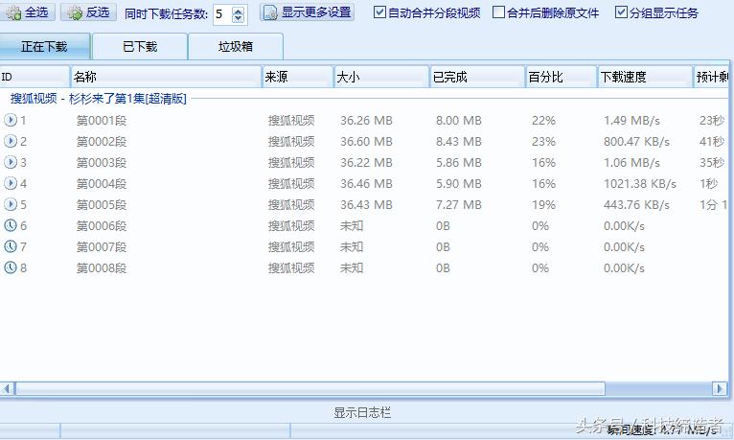
Task: Click the downloading icon of task 4
Action: coord(11,183)
